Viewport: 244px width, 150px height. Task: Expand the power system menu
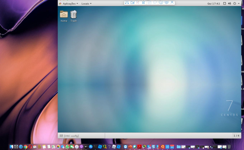(x=236, y=3)
